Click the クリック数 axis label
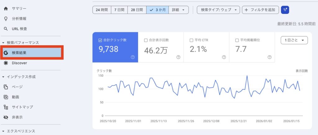The width and height of the screenshot is (318, 135). (x=104, y=71)
